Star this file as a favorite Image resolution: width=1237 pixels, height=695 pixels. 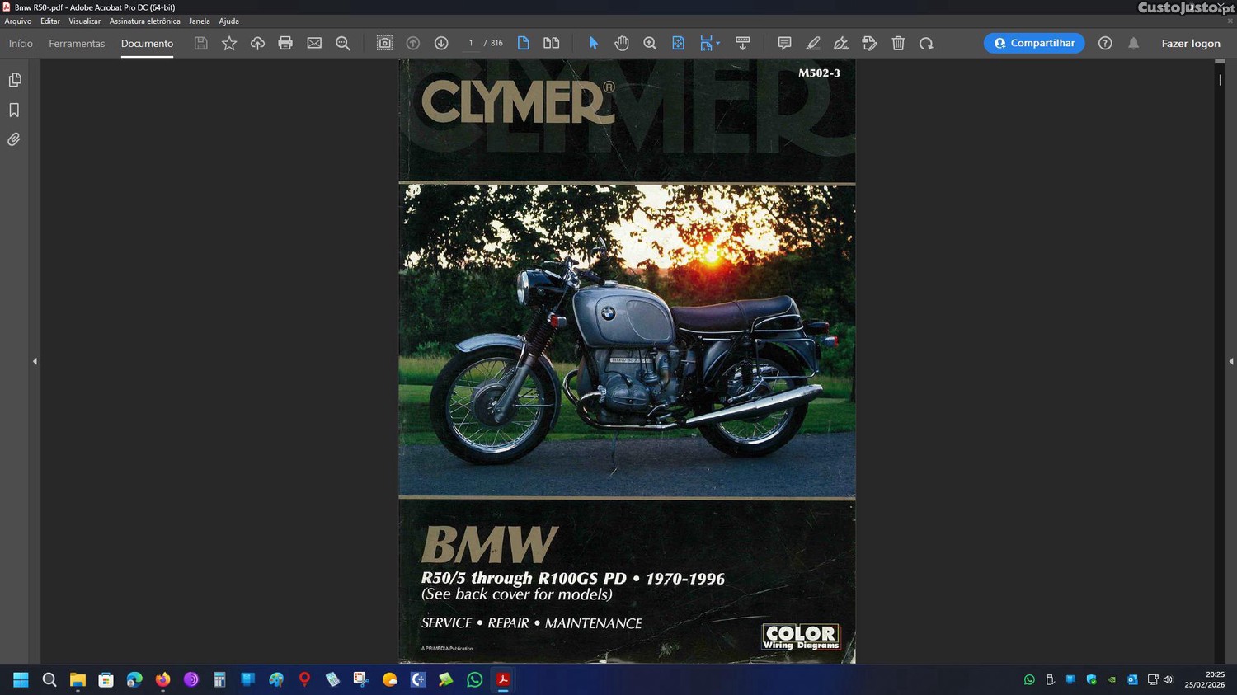(x=229, y=43)
